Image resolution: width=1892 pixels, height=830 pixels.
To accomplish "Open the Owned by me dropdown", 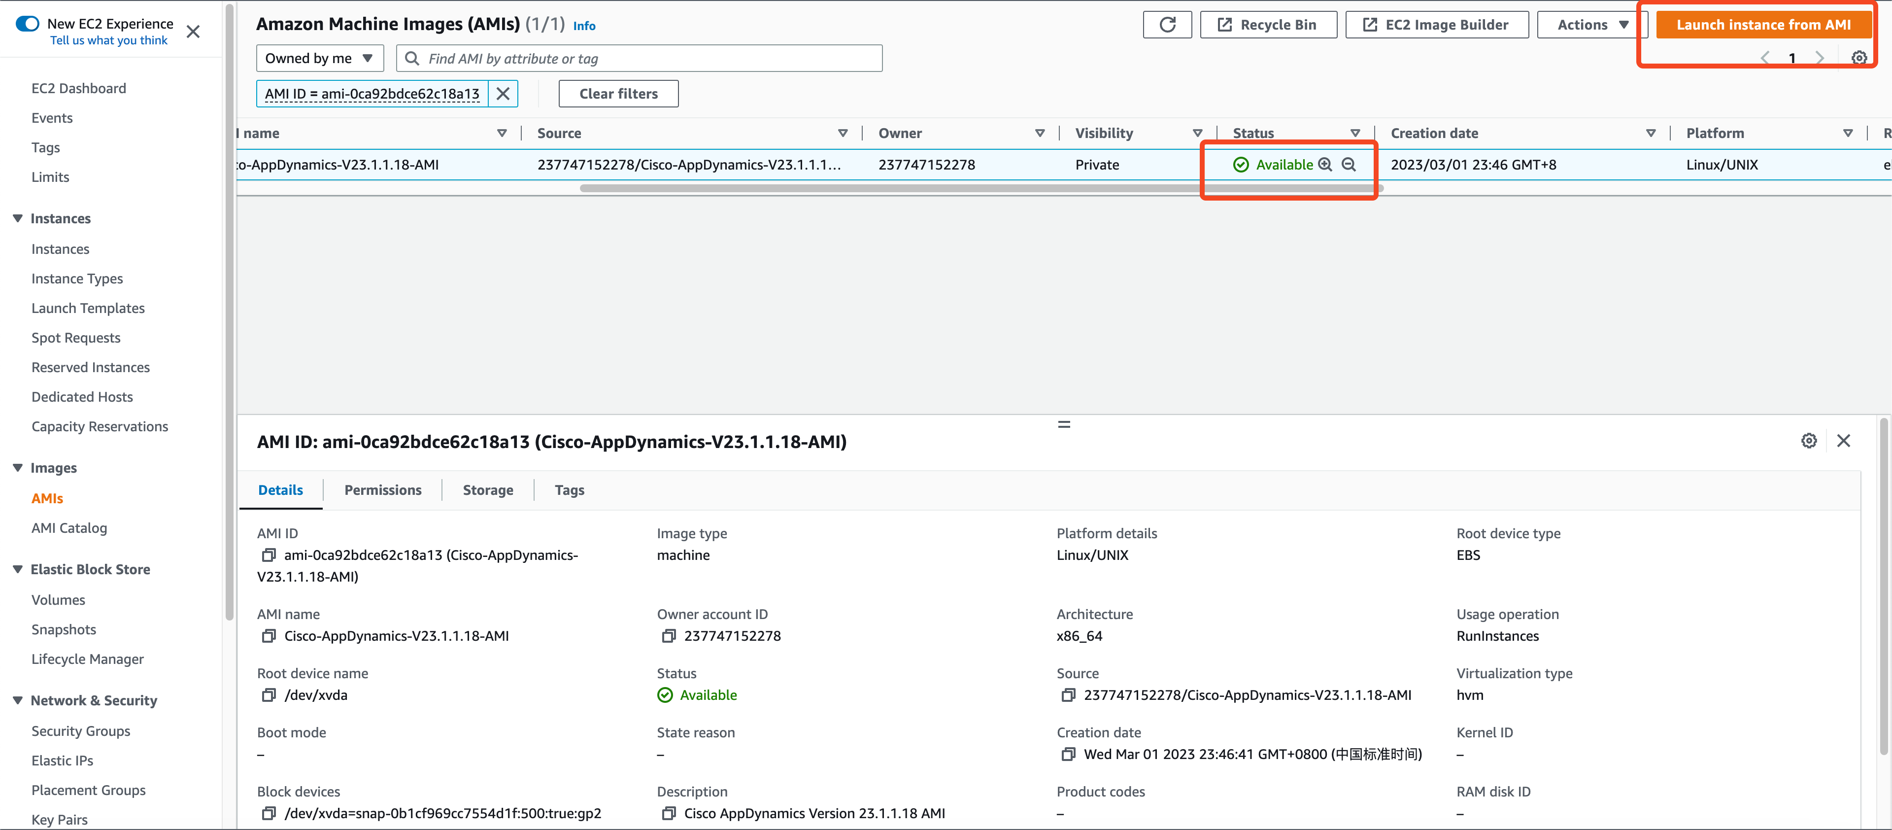I will point(319,58).
